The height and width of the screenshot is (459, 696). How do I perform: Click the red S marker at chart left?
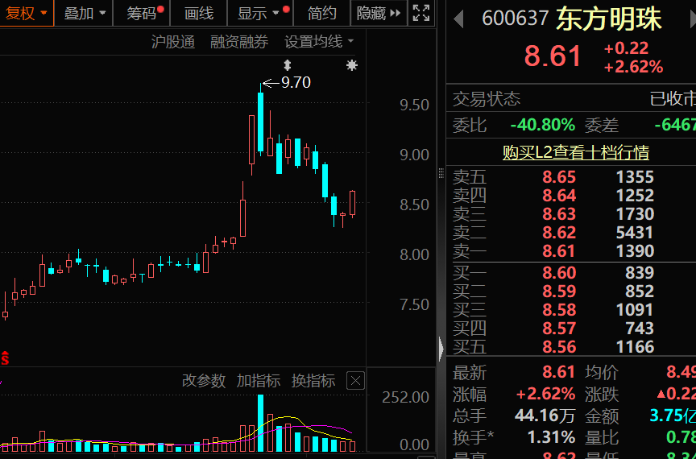point(4,358)
